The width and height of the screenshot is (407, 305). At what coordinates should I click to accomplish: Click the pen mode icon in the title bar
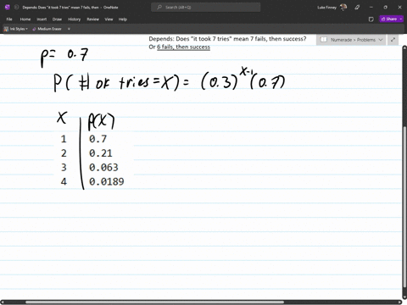[x=357, y=8]
